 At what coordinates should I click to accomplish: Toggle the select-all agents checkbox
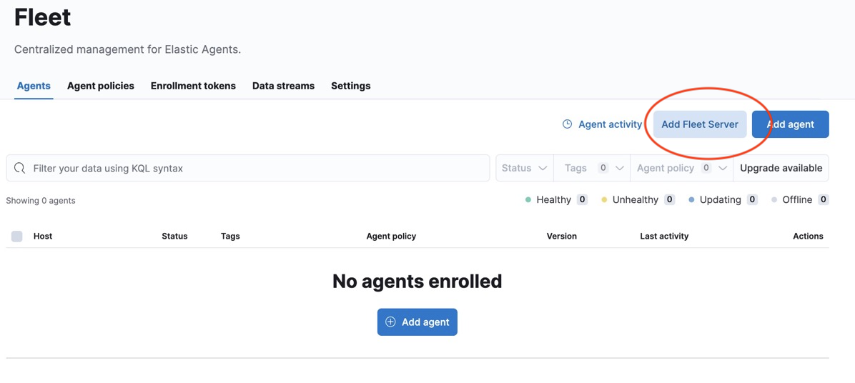(17, 237)
